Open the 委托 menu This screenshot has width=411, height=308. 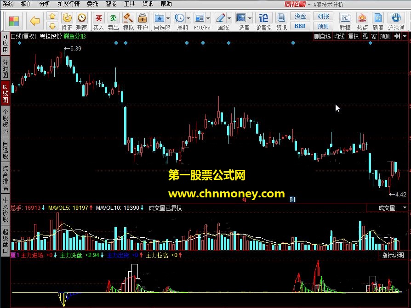pyautogui.click(x=92, y=4)
